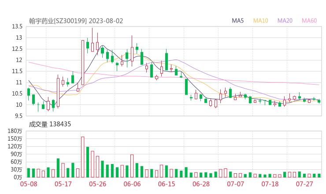
Task: Select the 06-15 date axis label
Action: [167, 184]
